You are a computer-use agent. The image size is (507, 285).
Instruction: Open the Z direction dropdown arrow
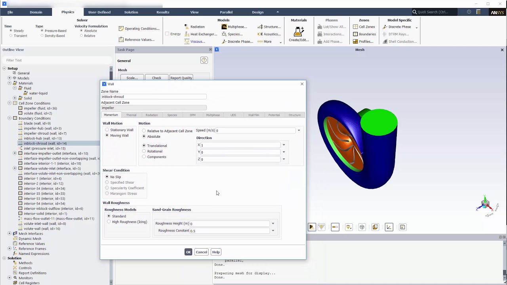pos(284,159)
